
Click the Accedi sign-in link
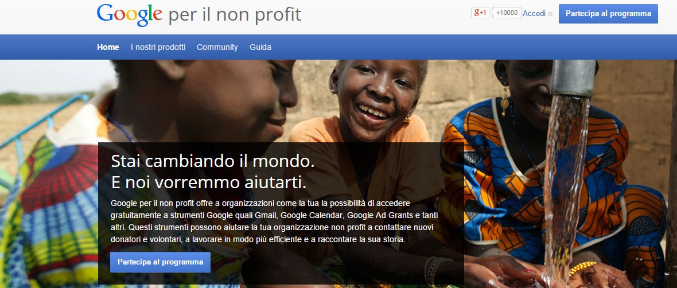click(x=534, y=13)
